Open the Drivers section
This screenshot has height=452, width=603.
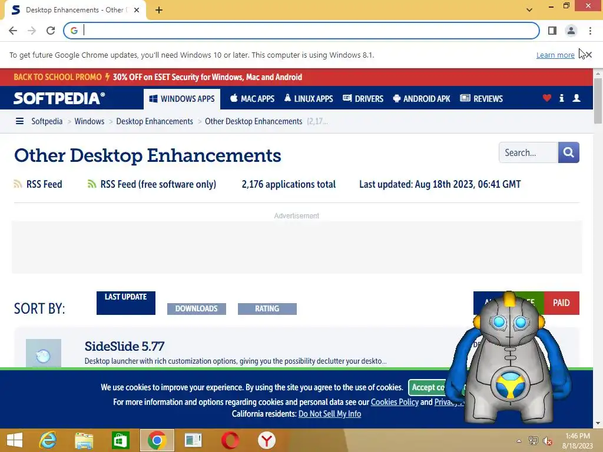coord(363,99)
